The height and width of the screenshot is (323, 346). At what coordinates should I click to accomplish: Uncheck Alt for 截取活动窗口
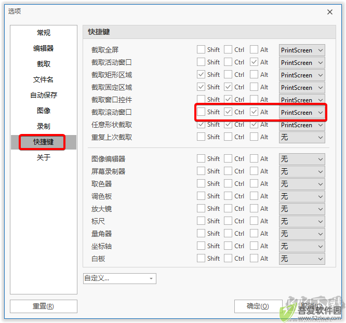(x=254, y=62)
